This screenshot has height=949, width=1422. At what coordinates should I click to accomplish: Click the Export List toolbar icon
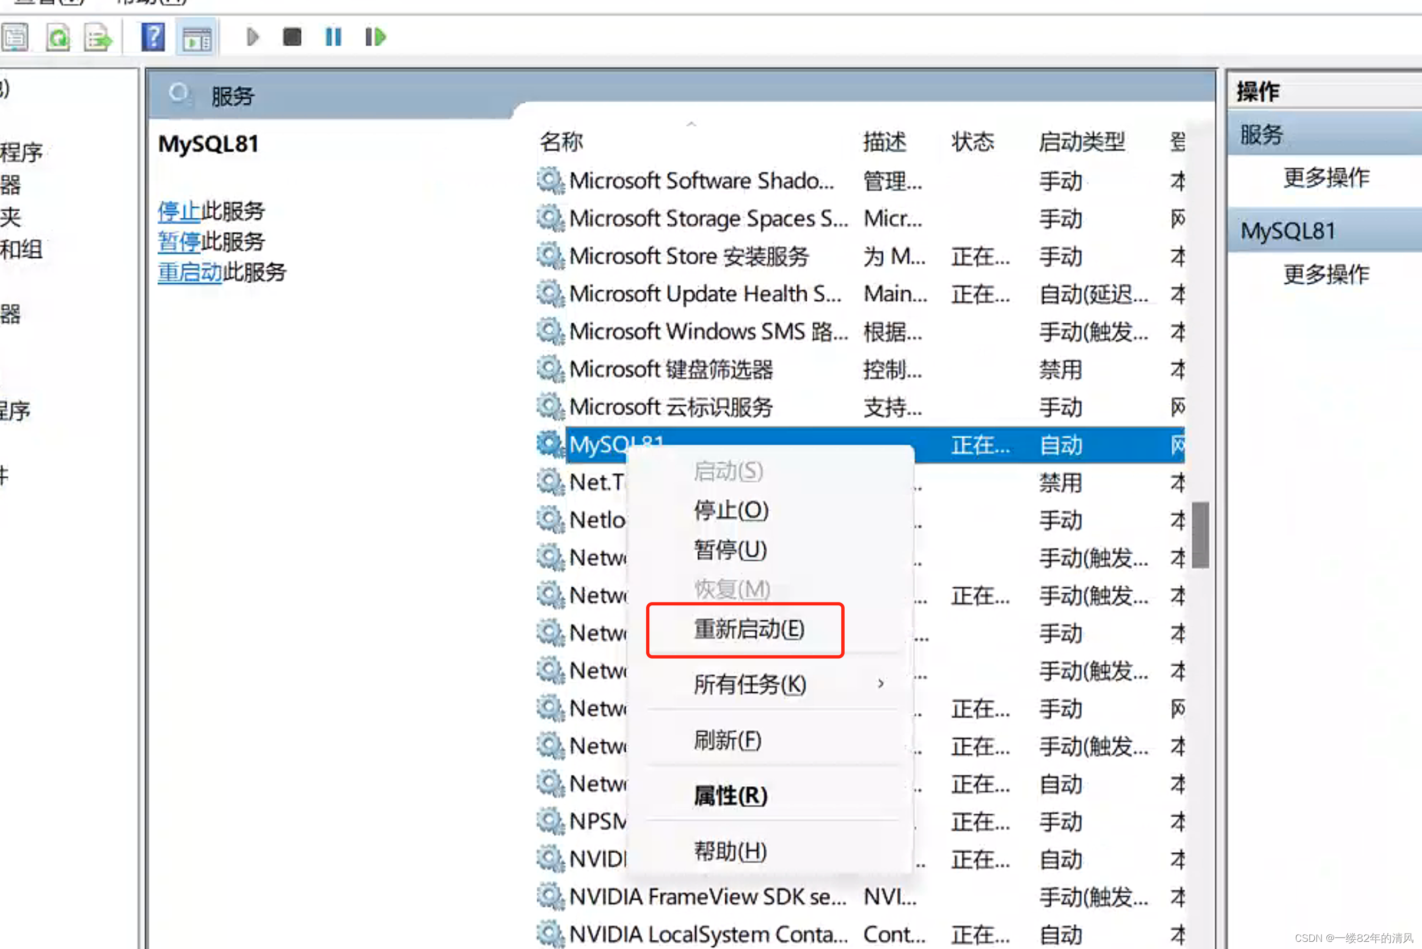pyautogui.click(x=98, y=37)
